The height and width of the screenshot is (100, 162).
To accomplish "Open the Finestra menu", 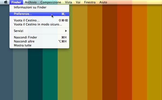I will click(x=90, y=2).
